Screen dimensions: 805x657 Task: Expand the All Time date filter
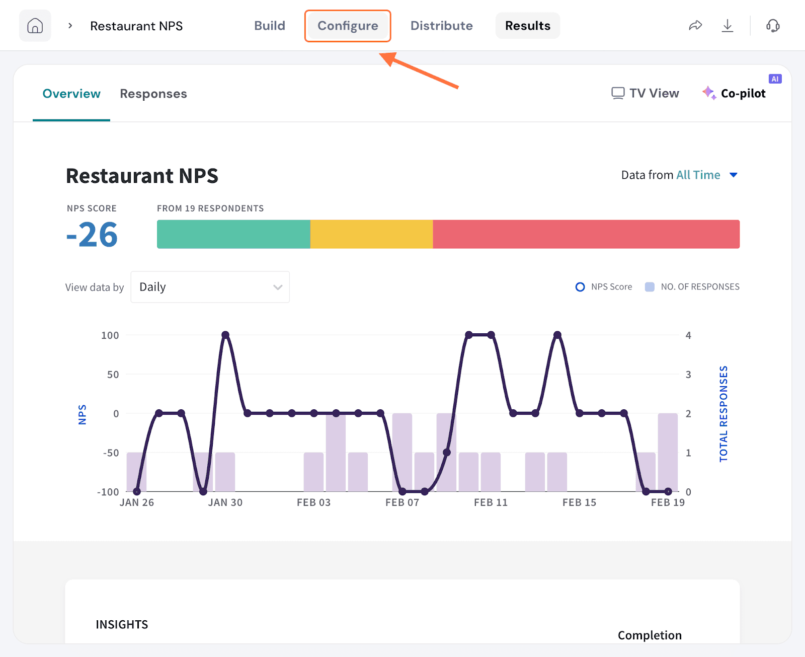[734, 175]
